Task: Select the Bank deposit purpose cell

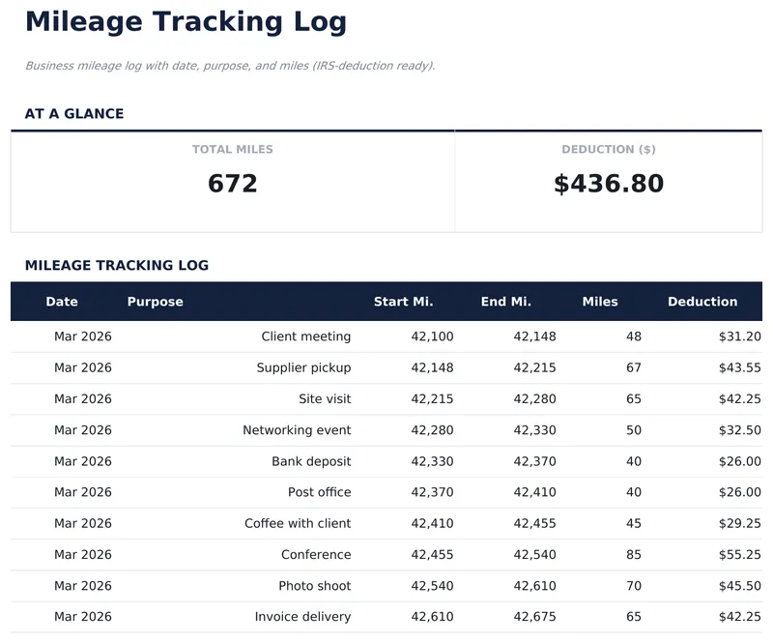Action: [x=311, y=461]
